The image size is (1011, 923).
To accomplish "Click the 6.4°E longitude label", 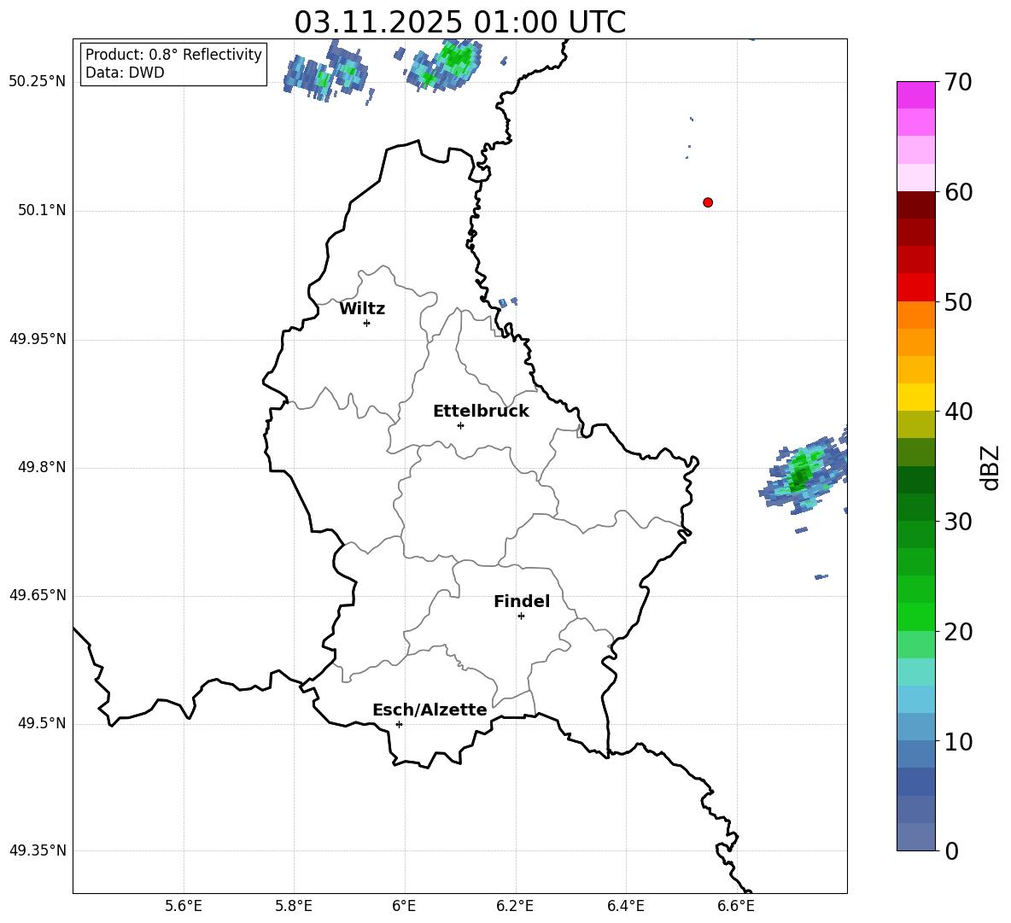I will coord(626,906).
